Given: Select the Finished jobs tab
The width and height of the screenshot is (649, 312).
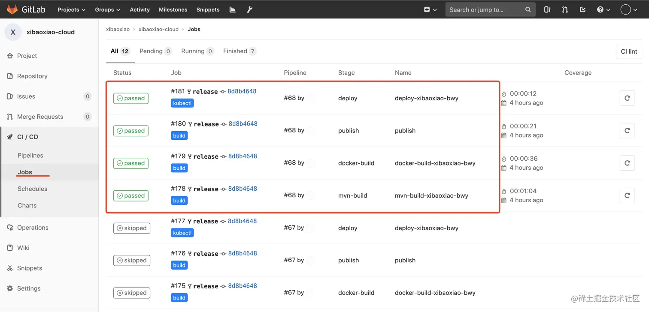Looking at the screenshot, I should [x=240, y=51].
